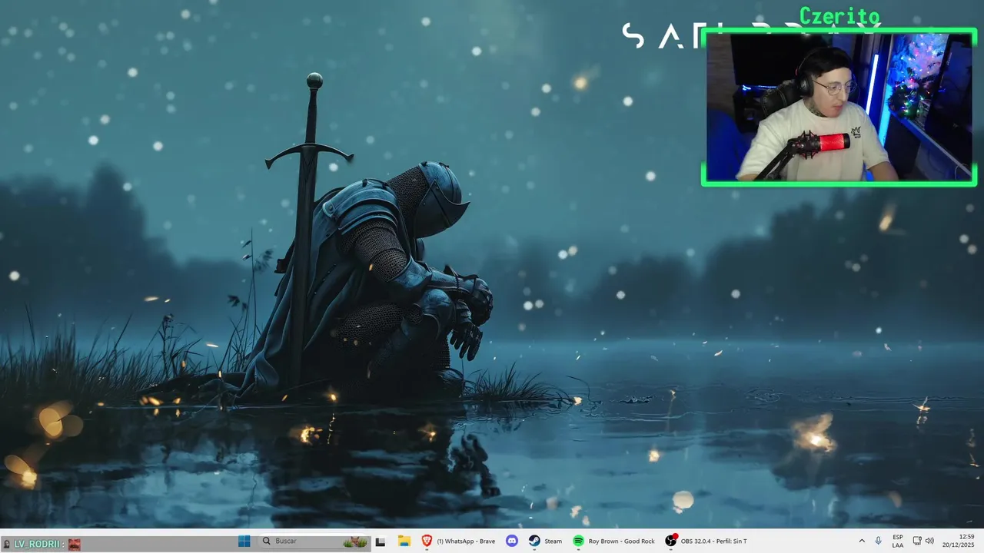Click the Czerito webcam feed
The width and height of the screenshot is (984, 553).
pyautogui.click(x=839, y=107)
